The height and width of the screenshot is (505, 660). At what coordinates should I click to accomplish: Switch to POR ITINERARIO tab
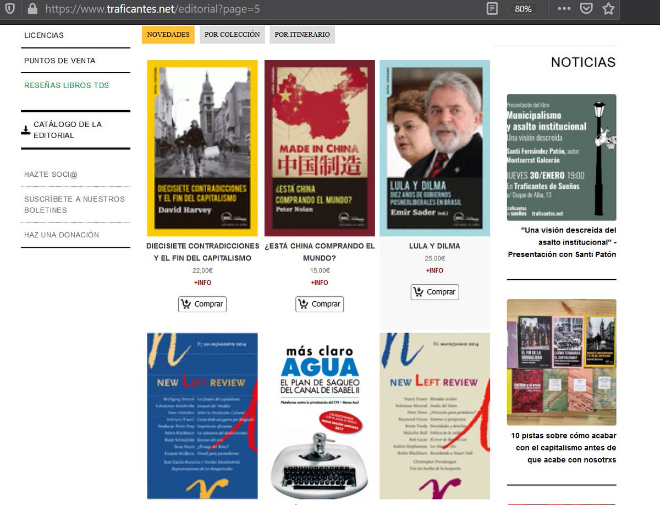(302, 35)
